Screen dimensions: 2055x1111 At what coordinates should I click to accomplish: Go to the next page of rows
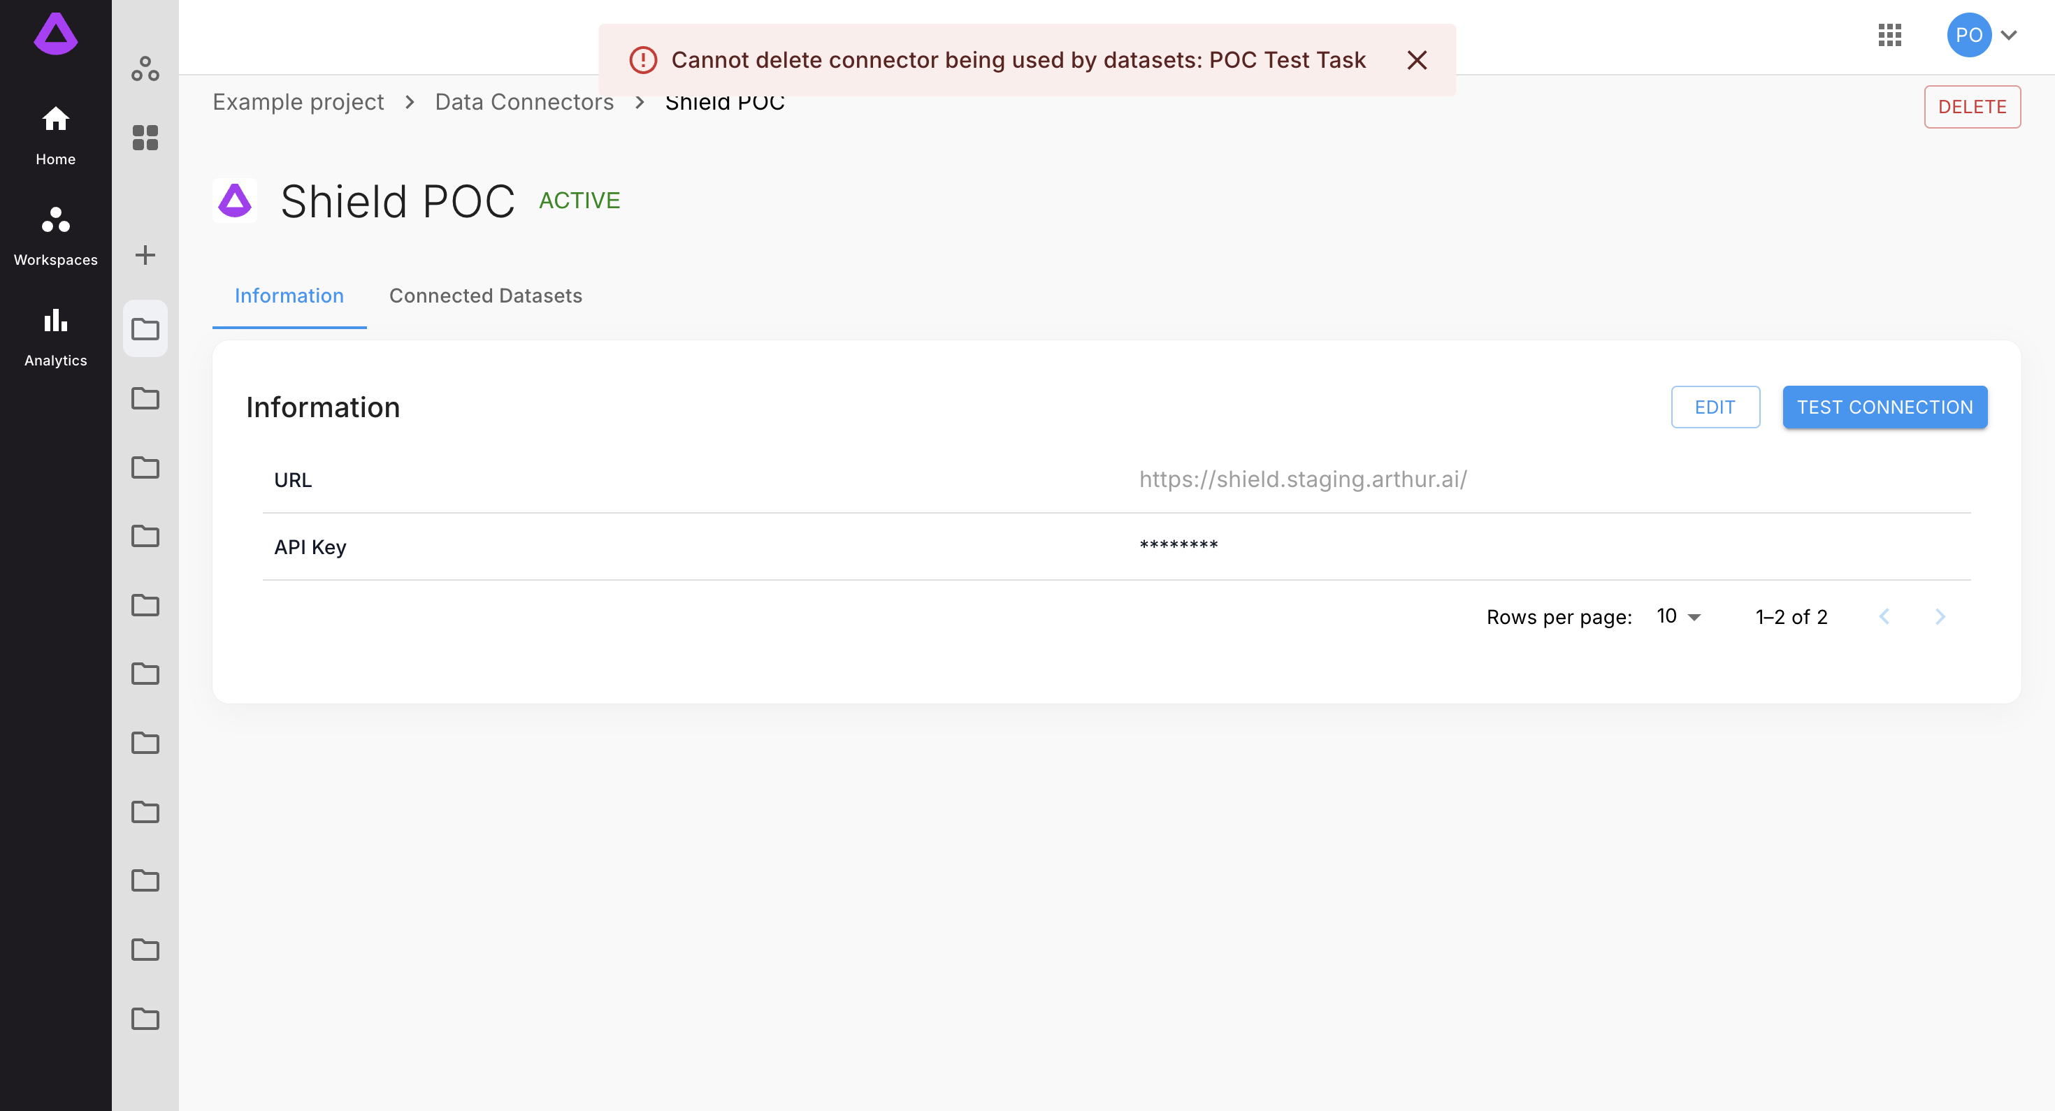pyautogui.click(x=1940, y=616)
